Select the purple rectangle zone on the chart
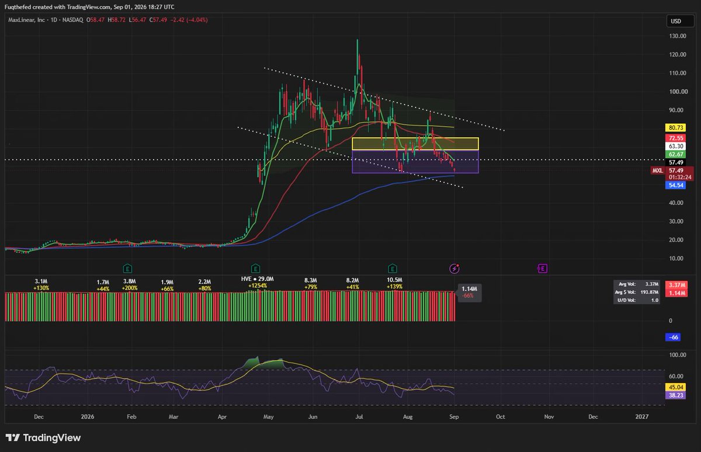Viewport: 701px width, 452px height. pyautogui.click(x=415, y=162)
